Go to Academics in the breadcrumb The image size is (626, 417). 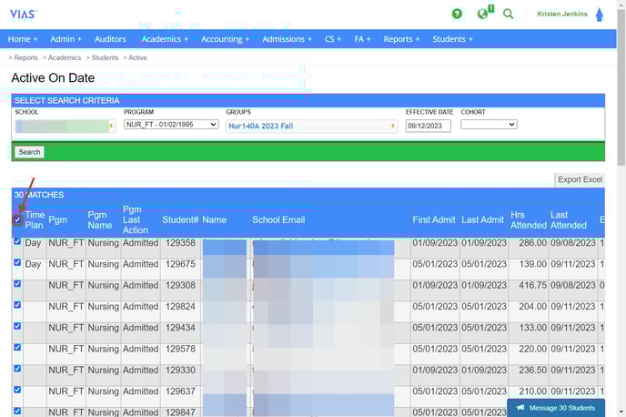coord(65,57)
